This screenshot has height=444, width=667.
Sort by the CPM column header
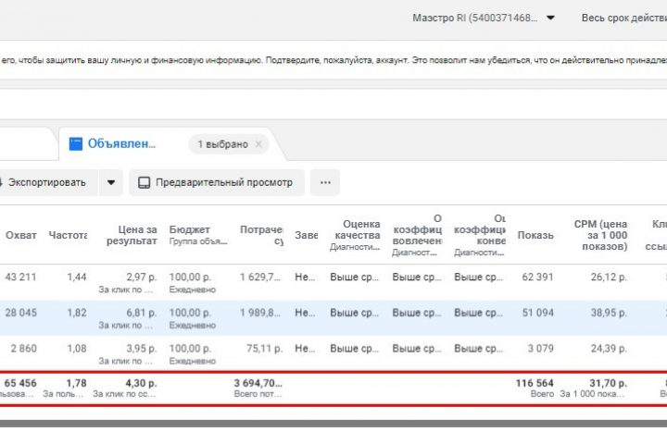point(600,235)
